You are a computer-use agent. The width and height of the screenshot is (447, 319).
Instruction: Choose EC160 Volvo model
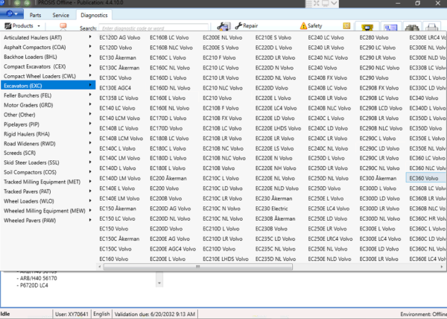coord(114,259)
